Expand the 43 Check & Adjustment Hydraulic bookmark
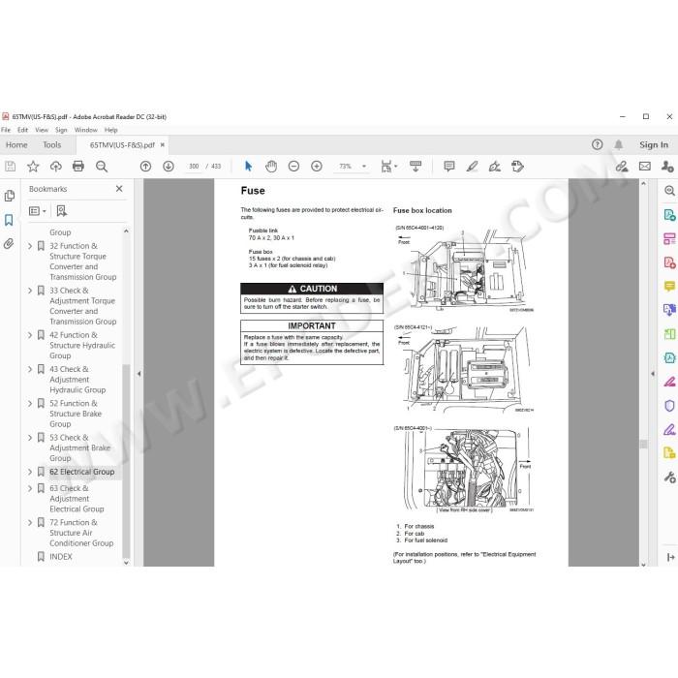 pos(30,369)
